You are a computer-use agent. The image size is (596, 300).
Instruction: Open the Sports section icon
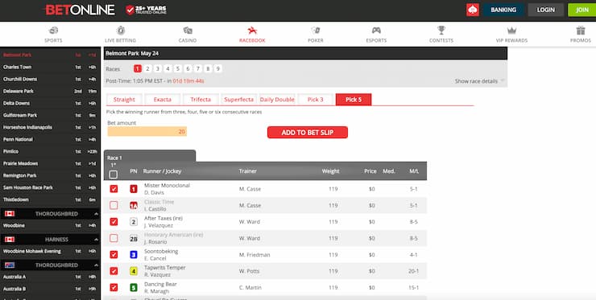(x=53, y=30)
